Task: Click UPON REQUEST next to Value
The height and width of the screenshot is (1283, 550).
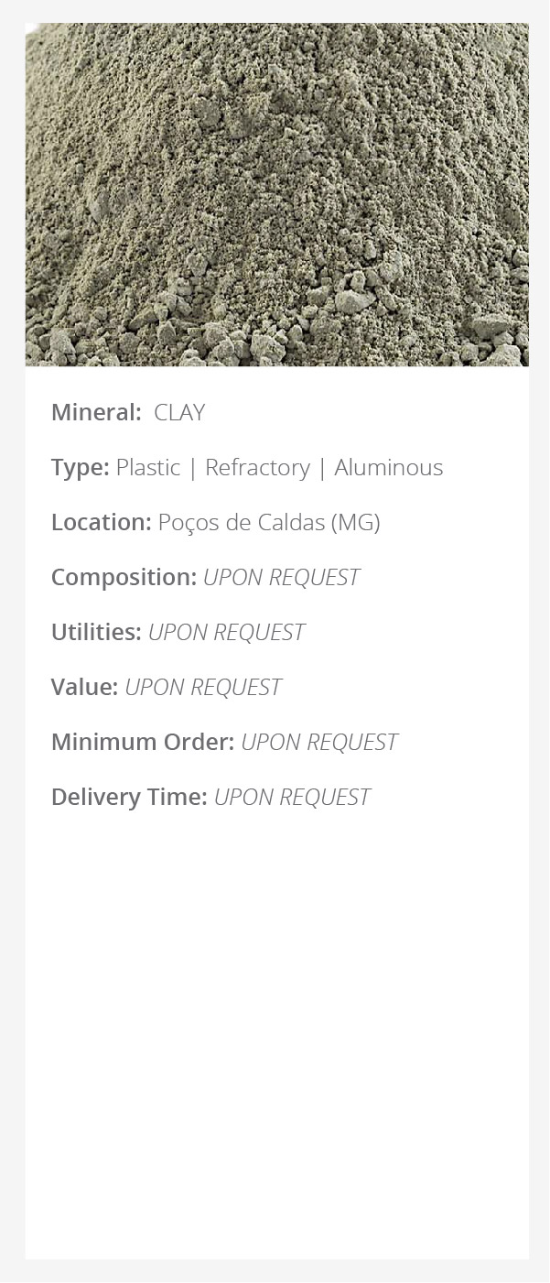Action: coord(203,688)
